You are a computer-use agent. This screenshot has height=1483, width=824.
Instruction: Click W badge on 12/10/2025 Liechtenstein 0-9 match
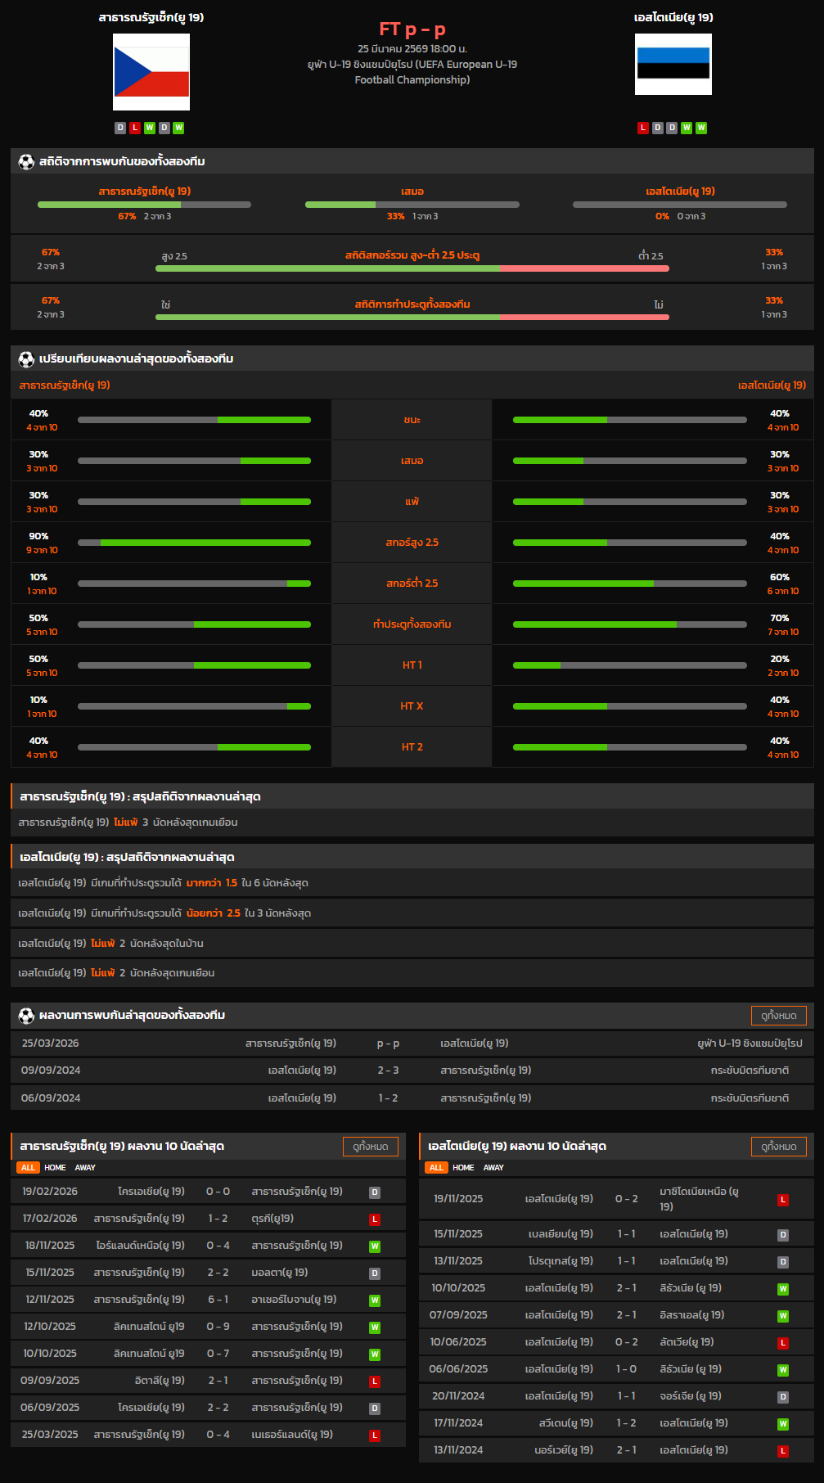coord(375,1327)
